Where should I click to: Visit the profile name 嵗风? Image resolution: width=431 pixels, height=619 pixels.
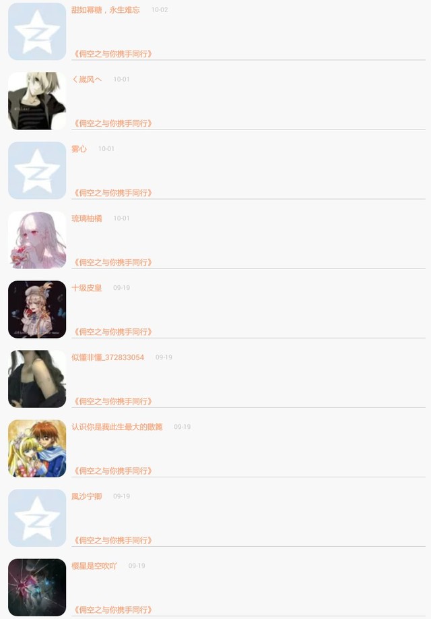[x=86, y=80]
